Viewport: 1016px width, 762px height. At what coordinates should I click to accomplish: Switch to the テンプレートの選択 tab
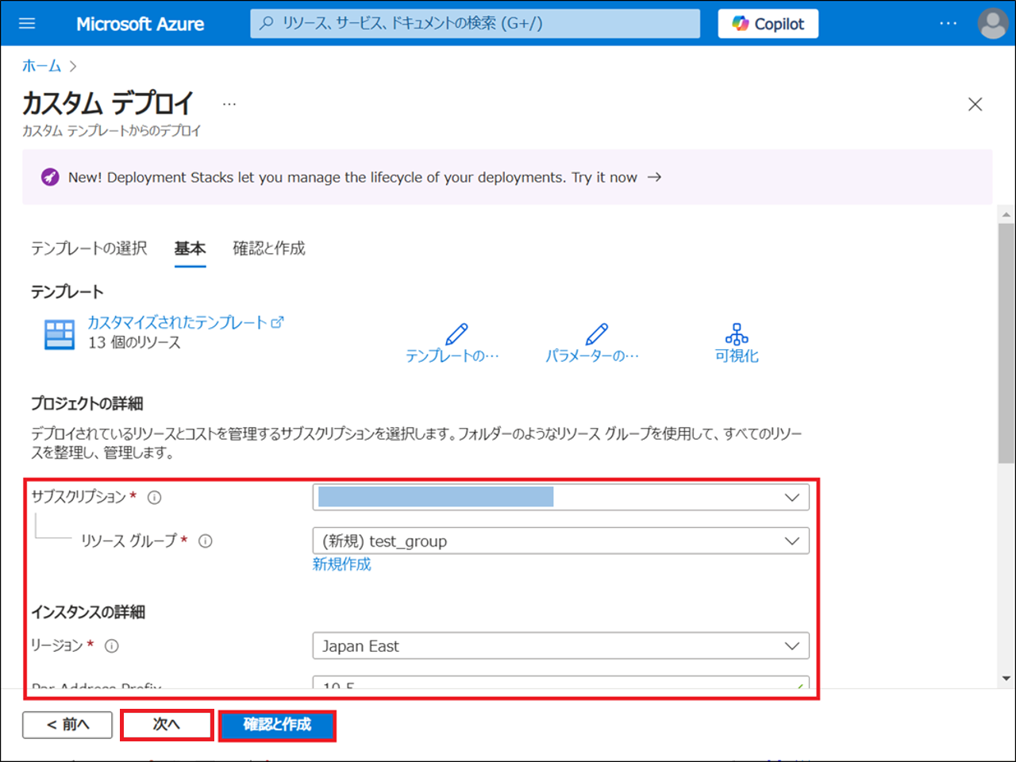tap(89, 248)
